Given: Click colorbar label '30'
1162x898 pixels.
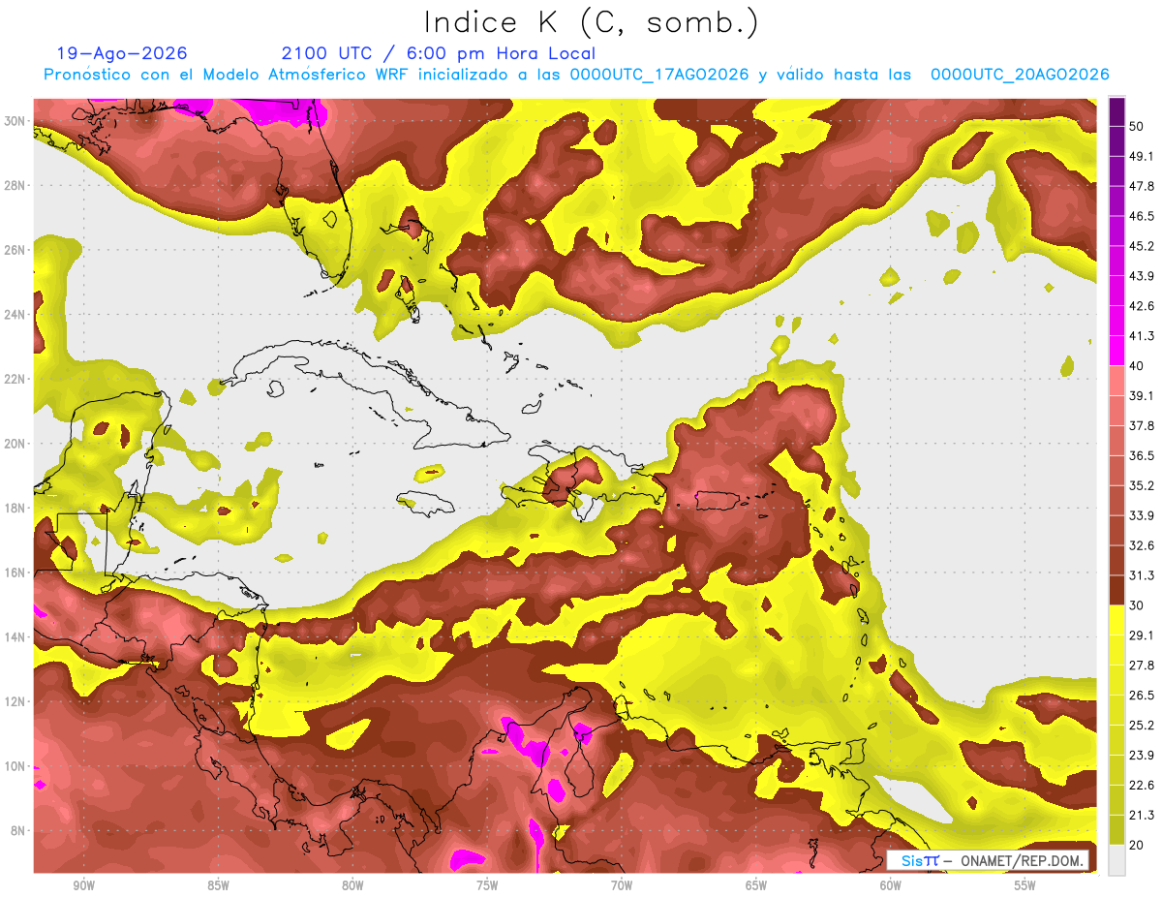Looking at the screenshot, I should coord(1137,605).
